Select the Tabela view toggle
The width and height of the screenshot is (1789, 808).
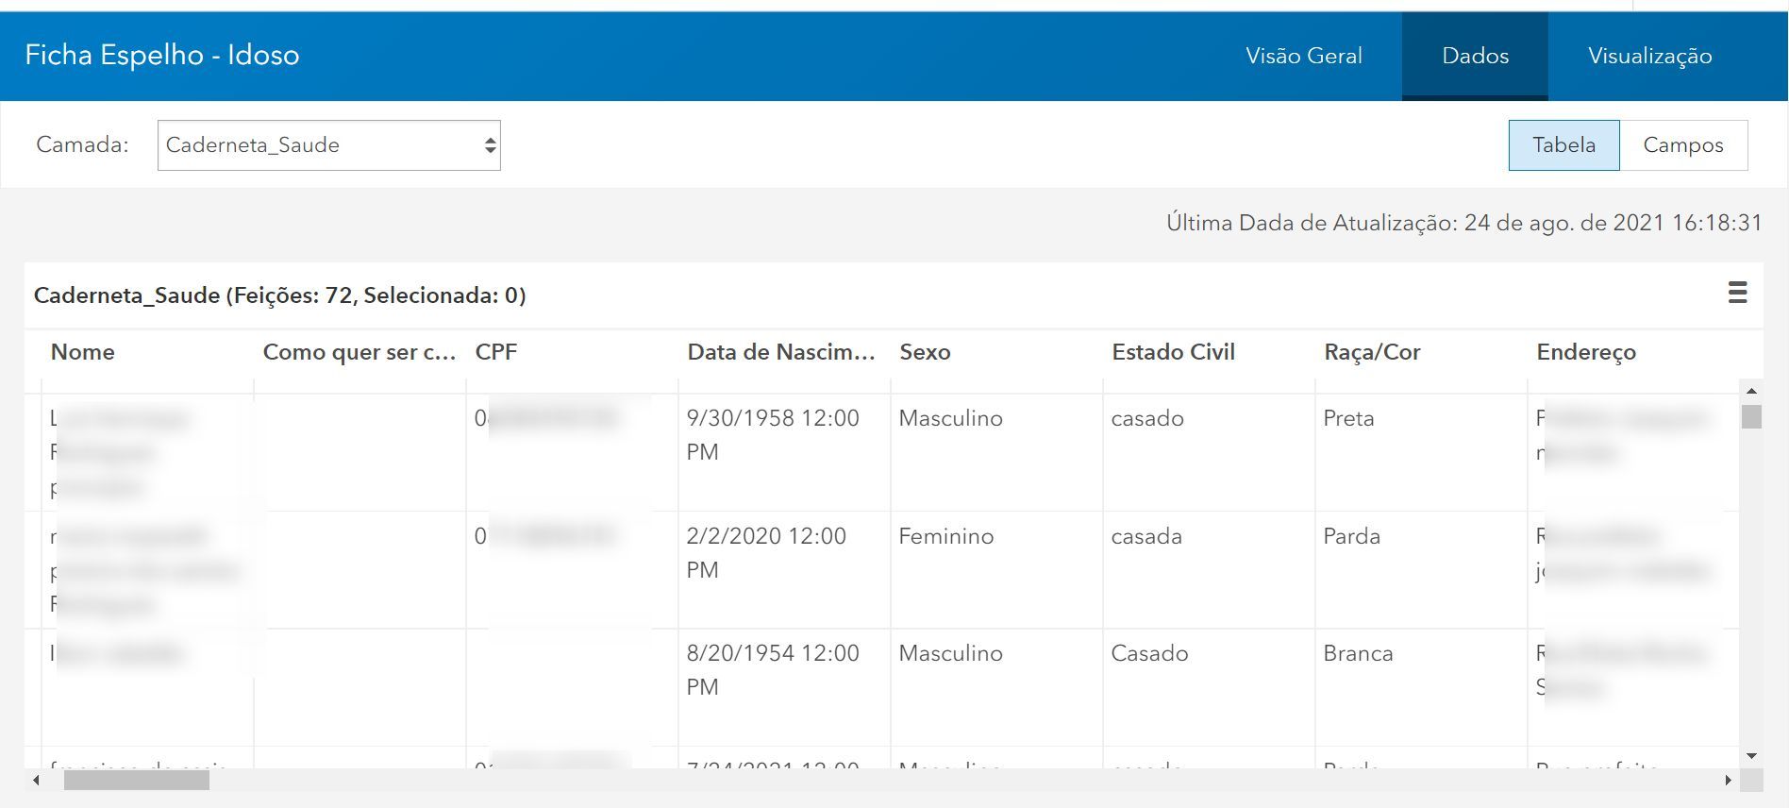(1563, 145)
